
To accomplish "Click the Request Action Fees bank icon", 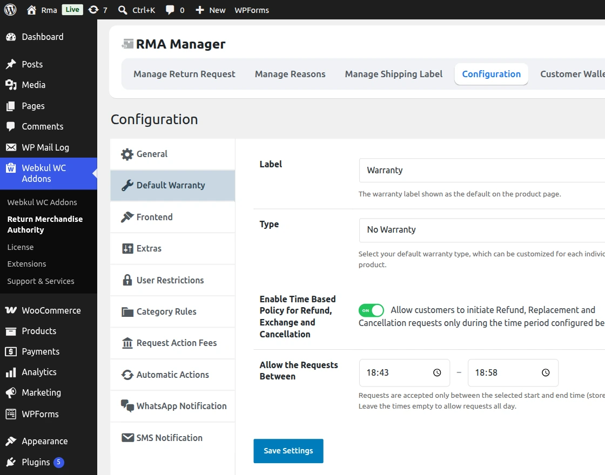I will click(x=127, y=343).
